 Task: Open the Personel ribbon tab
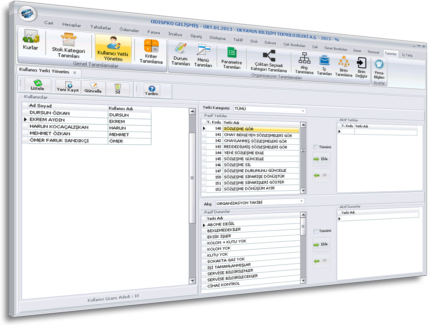pos(373,52)
